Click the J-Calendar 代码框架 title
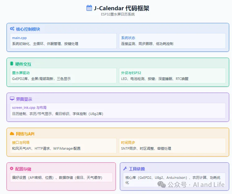The height and width of the screenshot is (194, 232). click(x=121, y=8)
